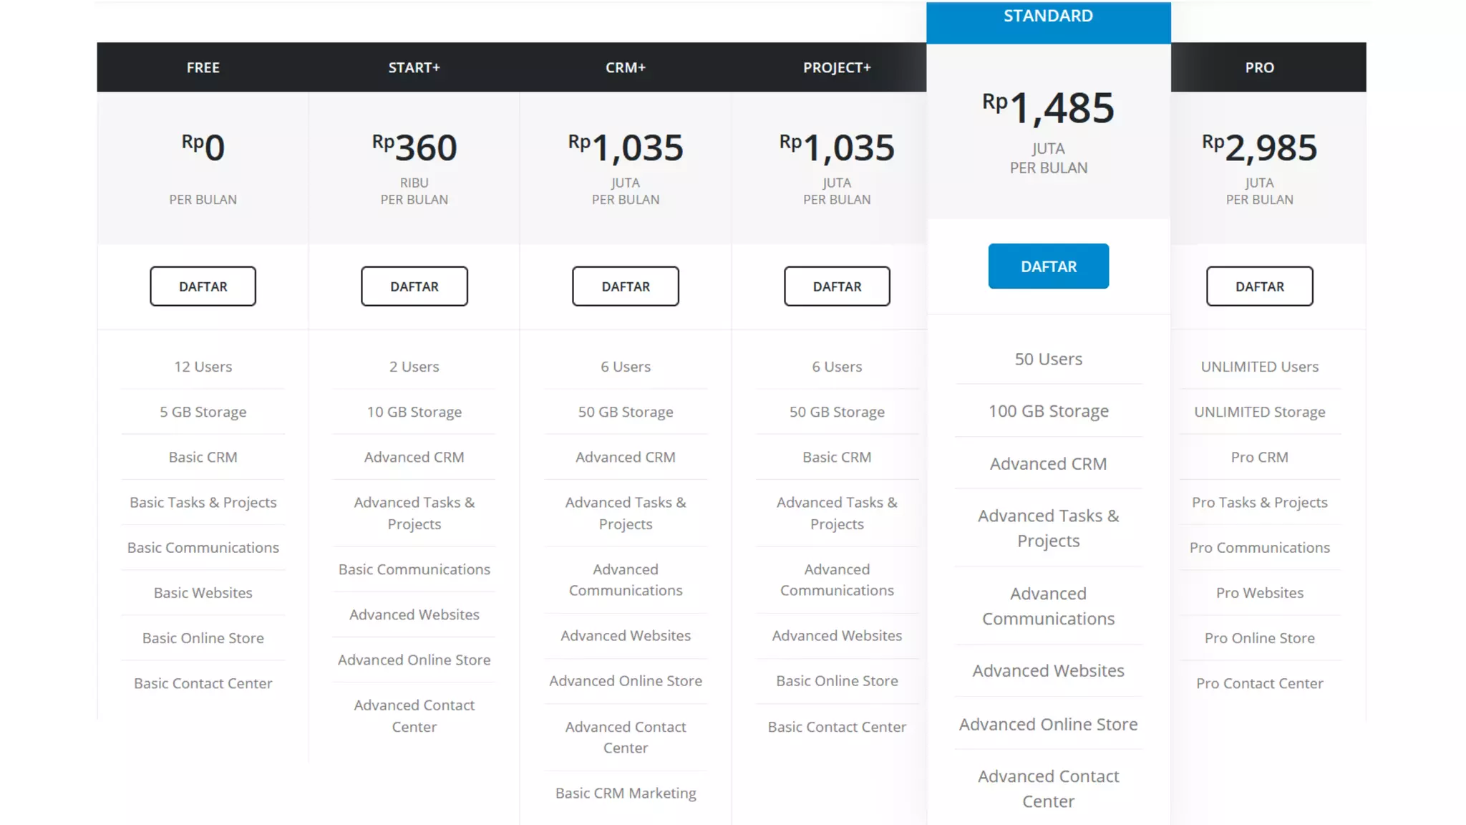
Task: Click DAFTAR button under FREE plan
Action: [203, 286]
